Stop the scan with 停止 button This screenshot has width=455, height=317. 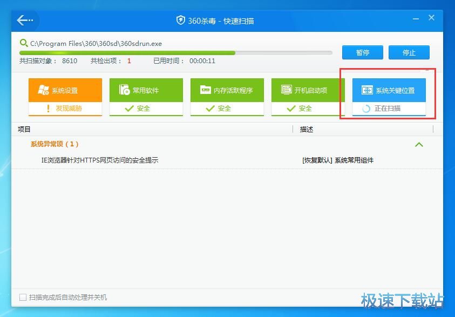pos(409,52)
